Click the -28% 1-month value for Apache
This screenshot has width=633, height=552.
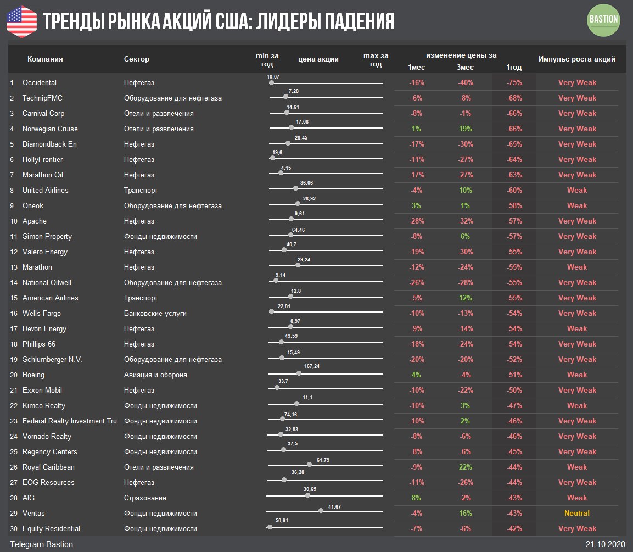[x=417, y=221]
